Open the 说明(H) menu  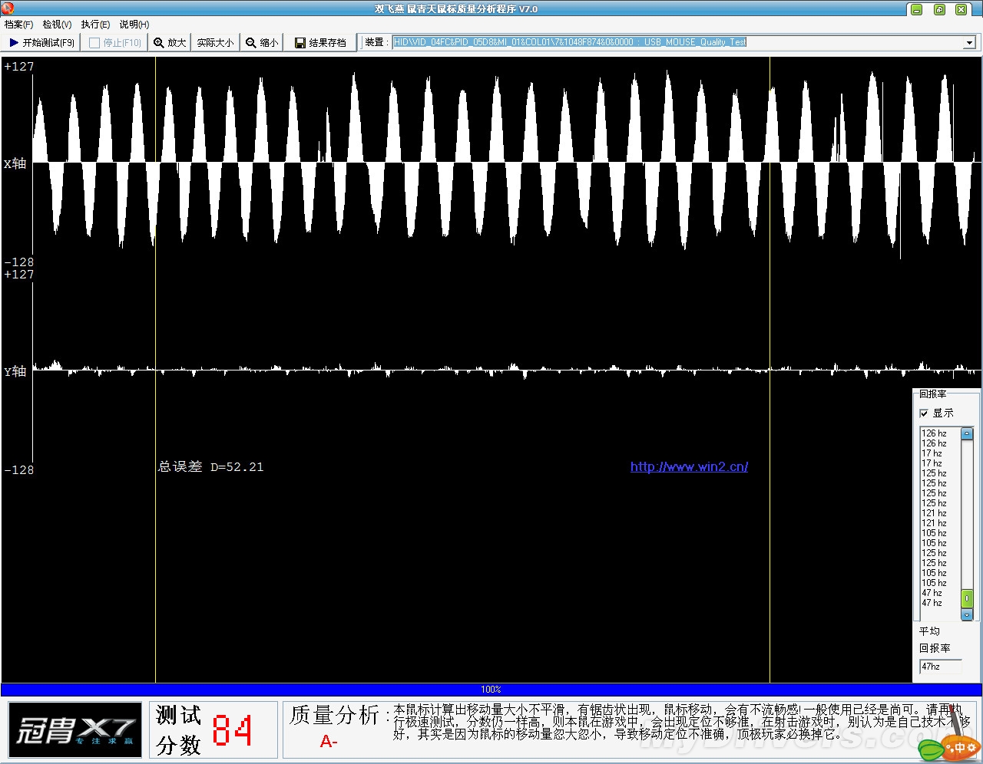click(134, 25)
